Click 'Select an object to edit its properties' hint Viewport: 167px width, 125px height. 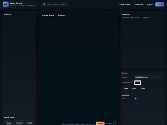pyautogui.click(x=136, y=17)
